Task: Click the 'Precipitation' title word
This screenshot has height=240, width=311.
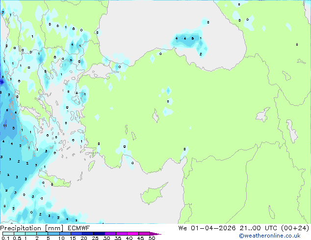Action: tap(21, 228)
